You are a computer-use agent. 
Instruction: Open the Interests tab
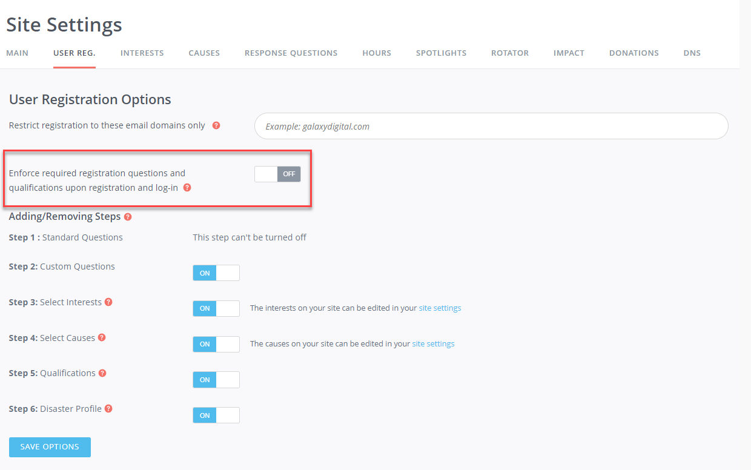click(x=142, y=53)
